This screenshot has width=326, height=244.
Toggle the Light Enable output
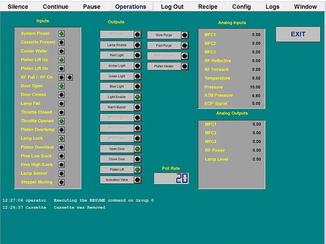[x=121, y=97]
